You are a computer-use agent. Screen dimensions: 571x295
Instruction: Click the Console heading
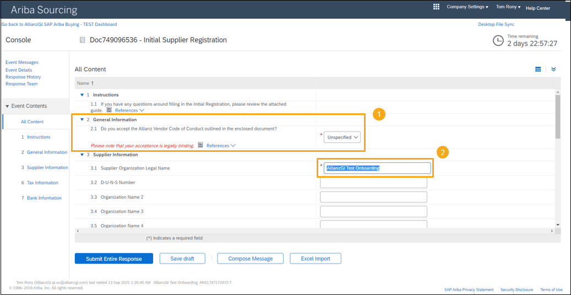point(18,40)
